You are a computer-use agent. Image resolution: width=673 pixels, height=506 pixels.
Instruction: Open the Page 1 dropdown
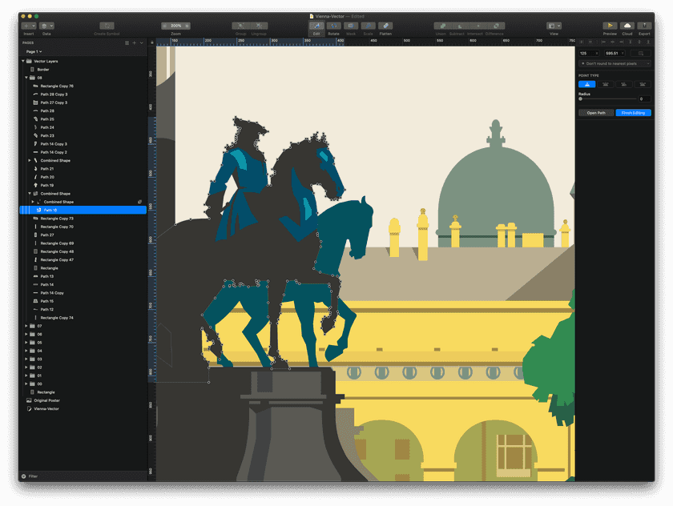click(x=32, y=50)
